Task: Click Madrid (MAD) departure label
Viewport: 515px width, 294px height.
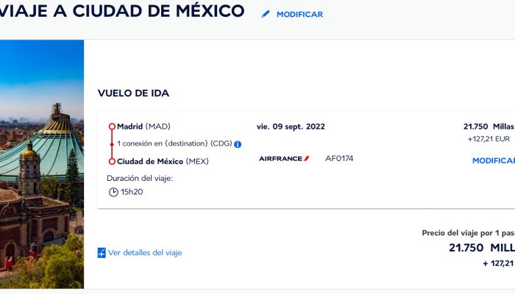Action: [143, 126]
